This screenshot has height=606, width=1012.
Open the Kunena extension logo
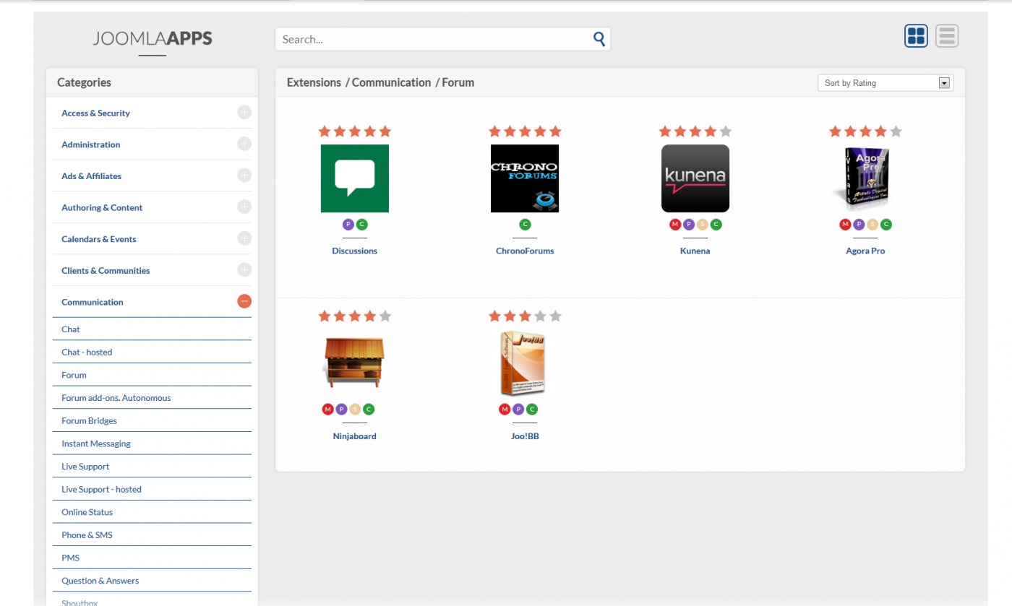pyautogui.click(x=695, y=178)
